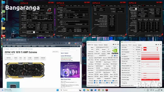
Task: Toggle the Vulkan checkbox in GPU-Z
Action: [95, 83]
